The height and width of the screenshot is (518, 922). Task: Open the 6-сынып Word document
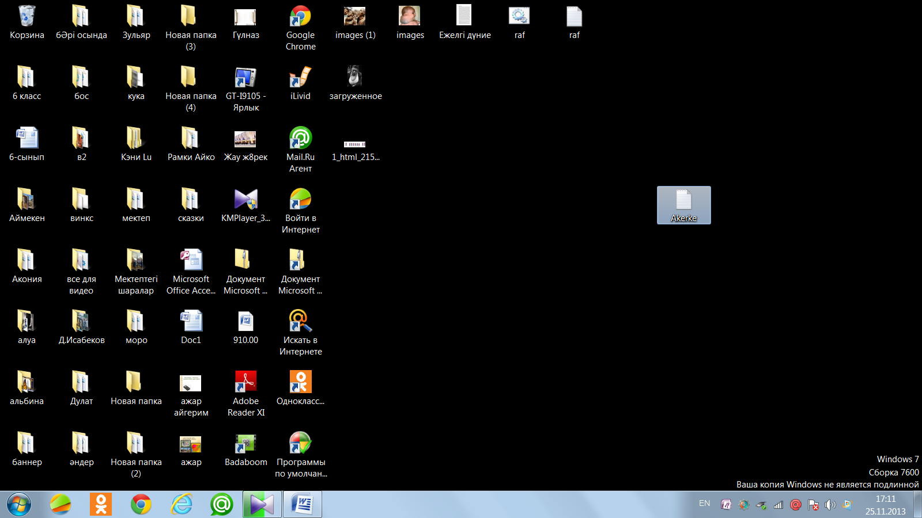point(27,145)
